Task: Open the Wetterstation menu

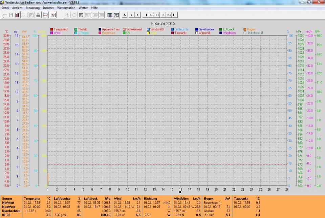Action: pos(66,8)
